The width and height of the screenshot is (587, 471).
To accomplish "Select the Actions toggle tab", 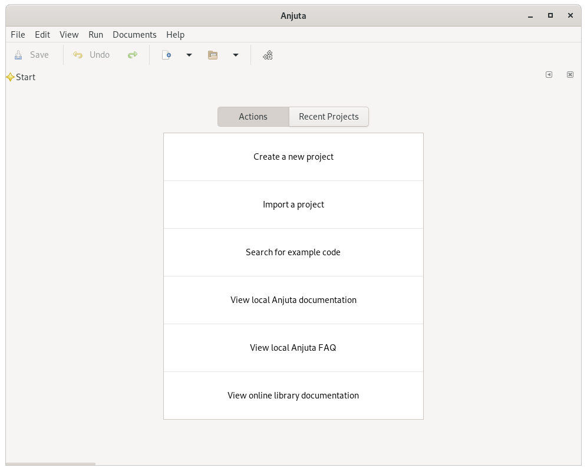I will [253, 117].
